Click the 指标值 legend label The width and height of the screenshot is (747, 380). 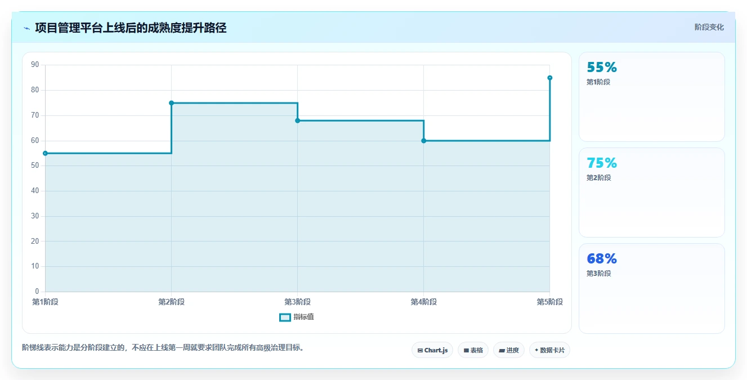[303, 317]
